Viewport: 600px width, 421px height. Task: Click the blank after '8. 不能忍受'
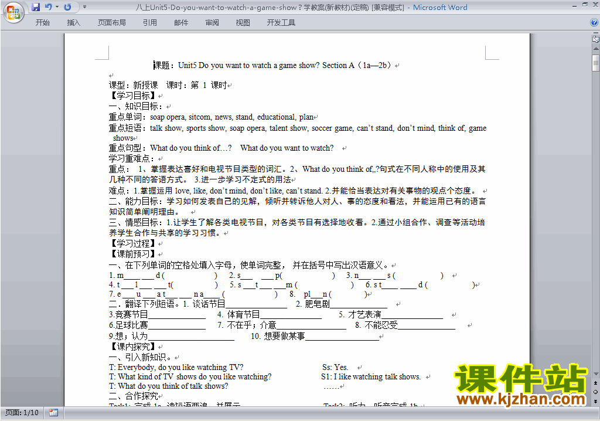pyautogui.click(x=427, y=326)
